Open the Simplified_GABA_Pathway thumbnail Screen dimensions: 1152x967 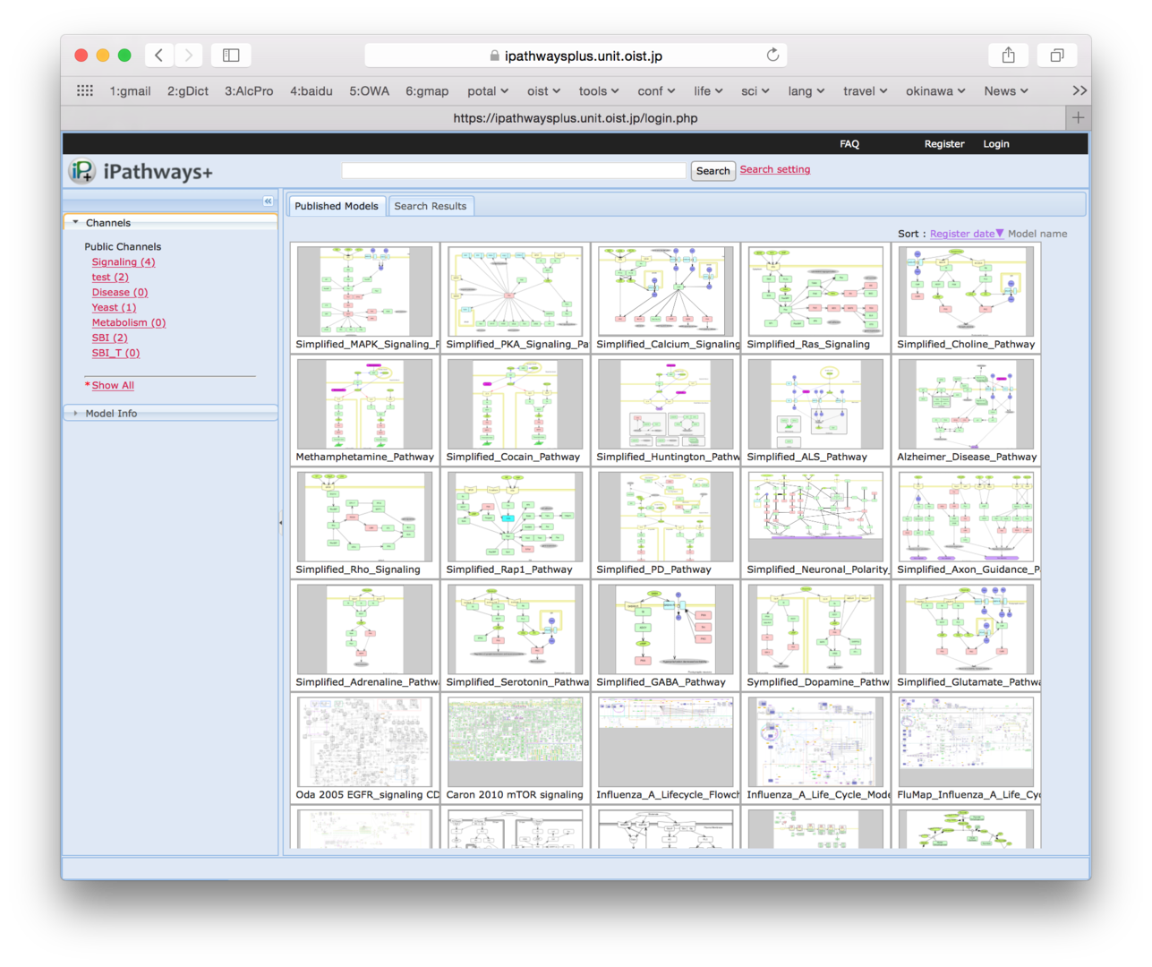665,629
